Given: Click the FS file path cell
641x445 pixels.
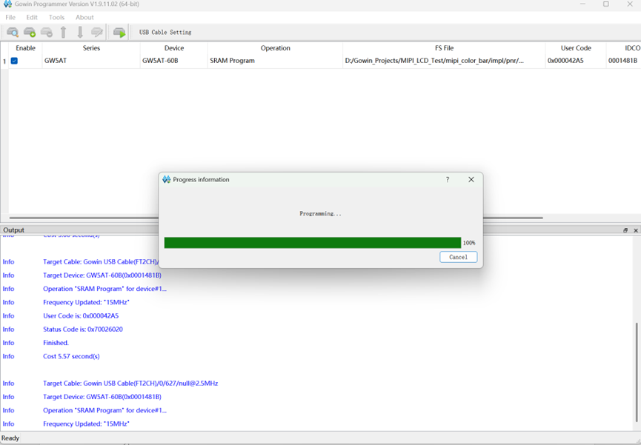Looking at the screenshot, I should [444, 61].
